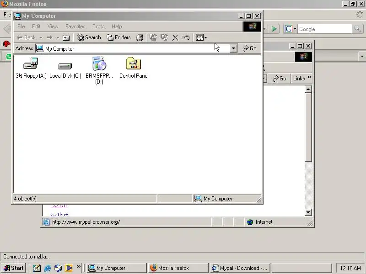
Task: Click the My Computer label in the status bar
Action: (218, 199)
